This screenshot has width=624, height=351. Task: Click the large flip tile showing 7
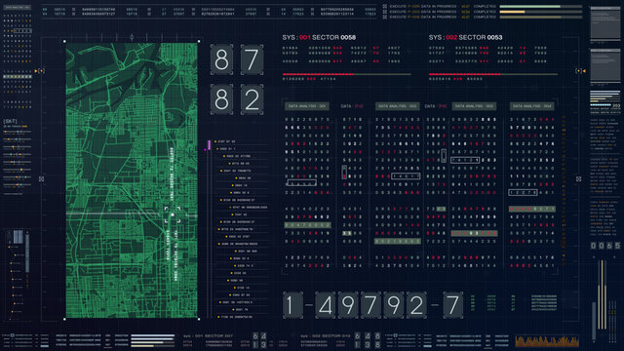pos(252,59)
